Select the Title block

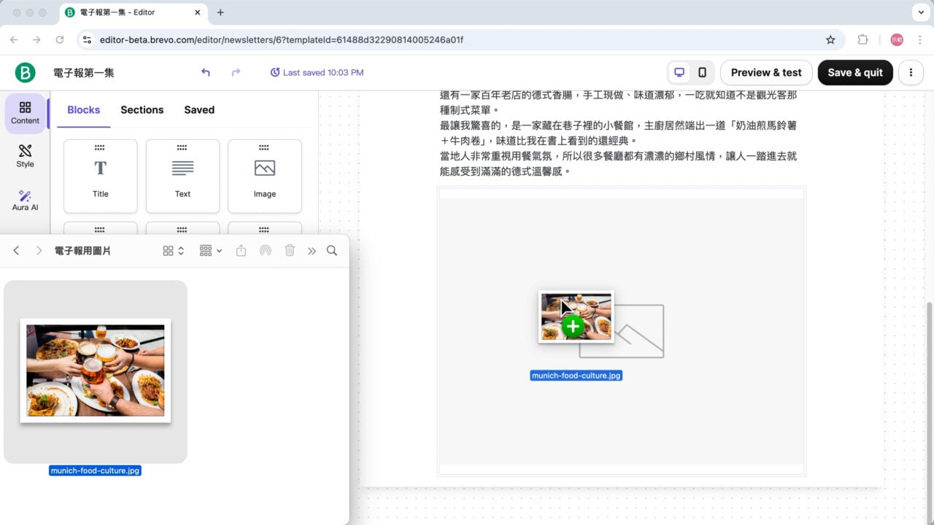101,176
